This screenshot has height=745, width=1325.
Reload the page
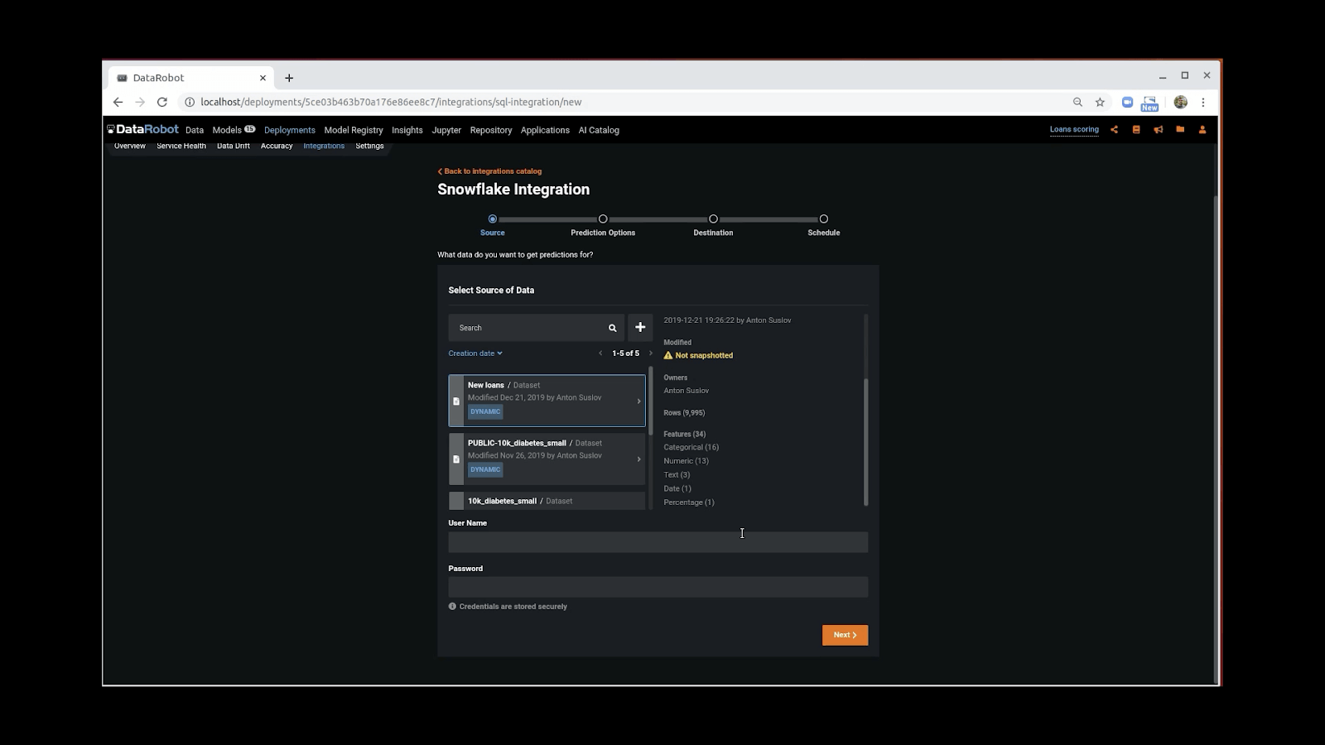(162, 102)
